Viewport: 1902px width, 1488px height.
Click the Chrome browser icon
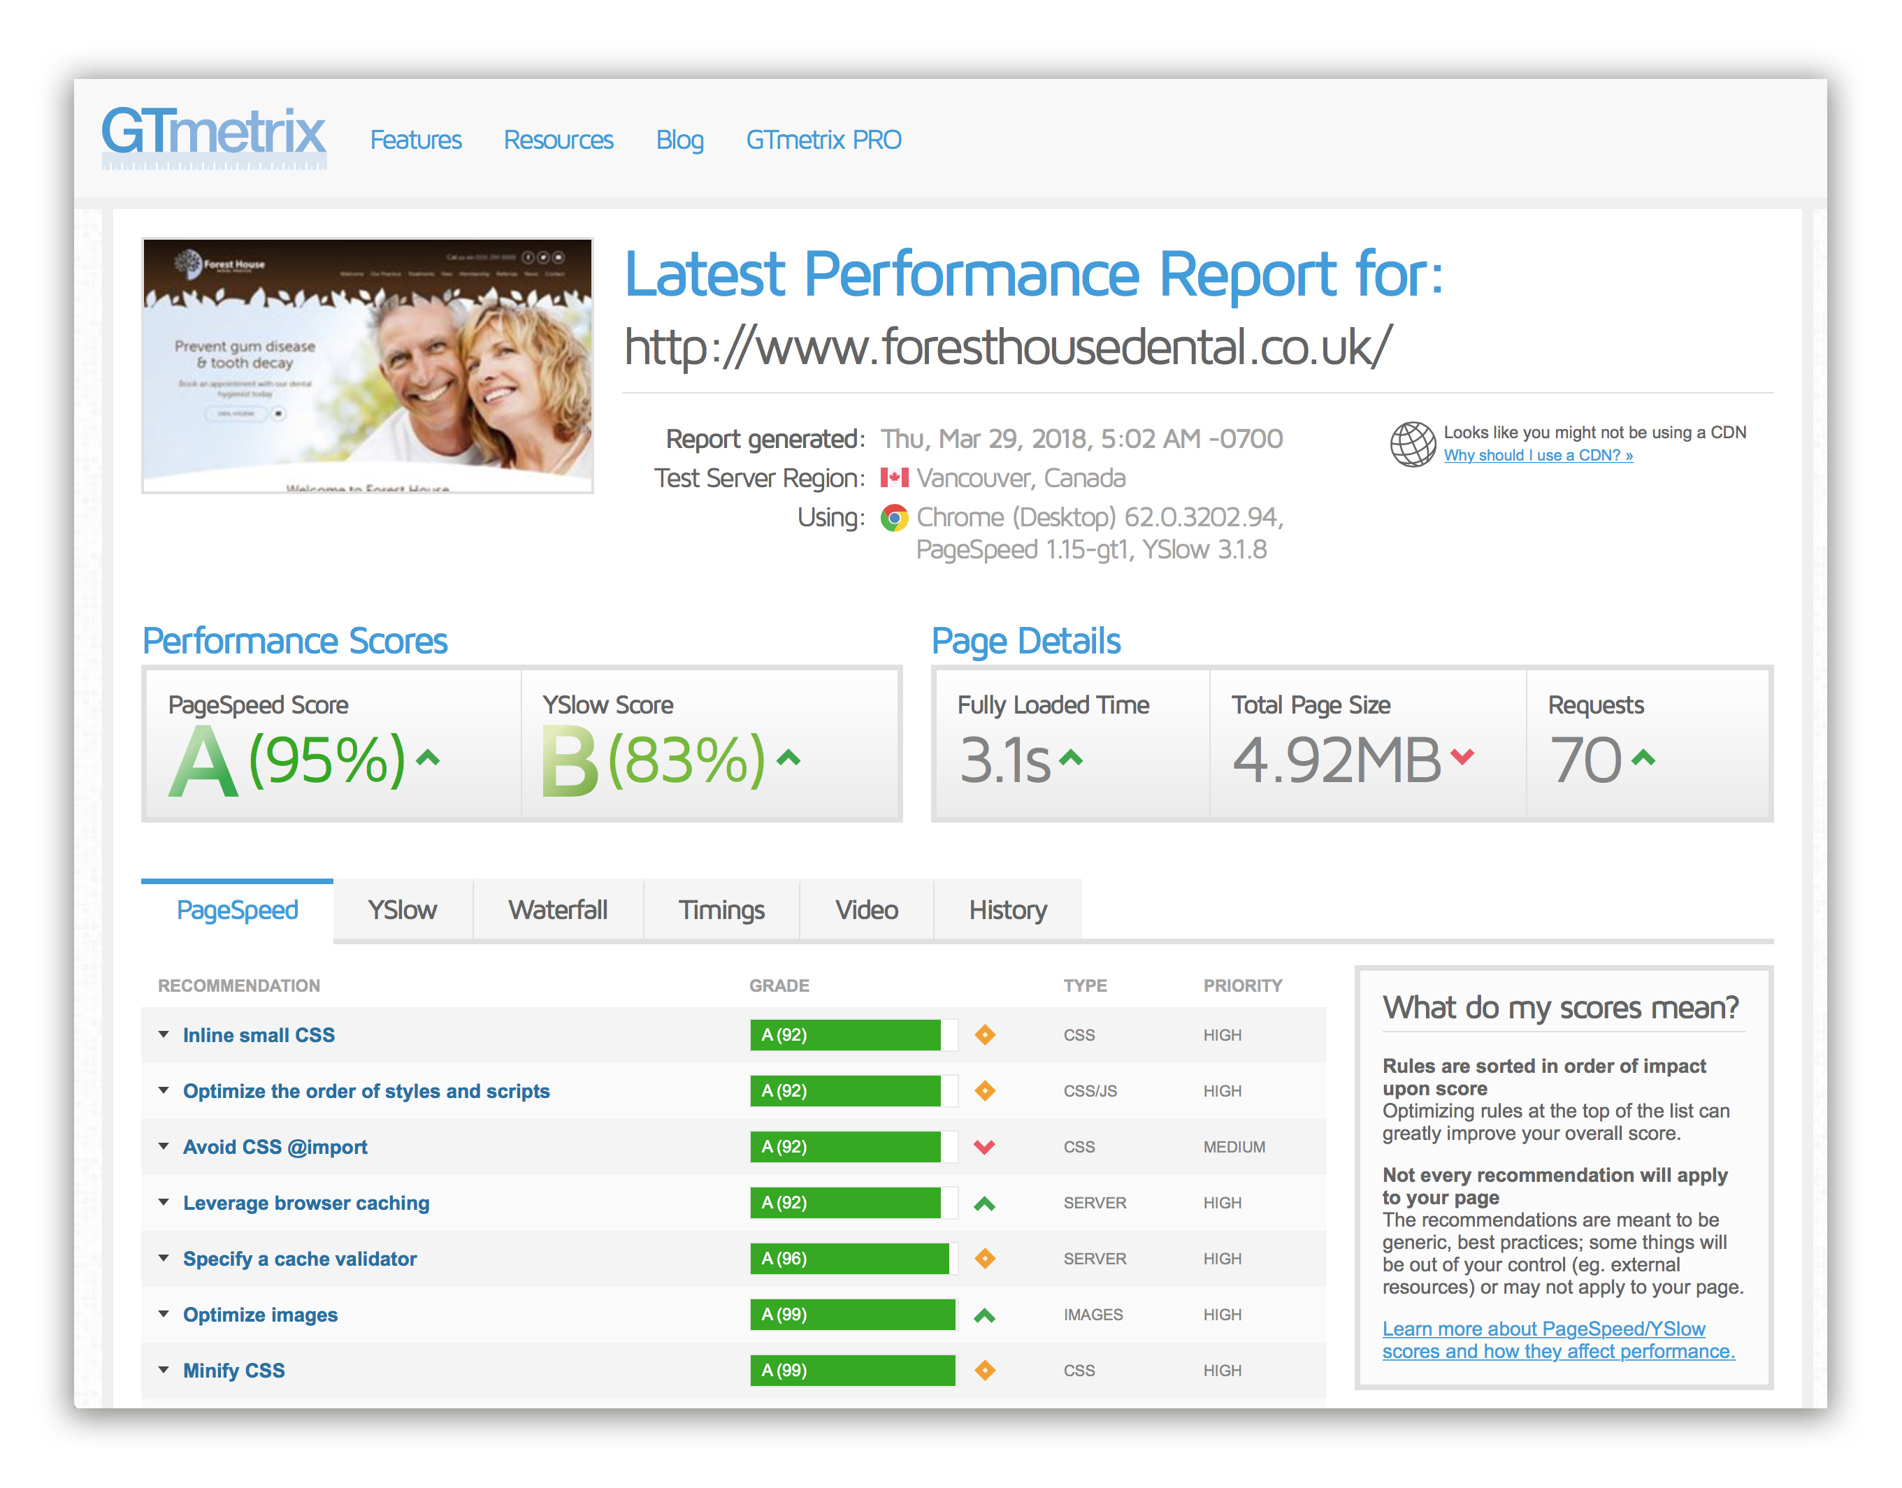[894, 517]
